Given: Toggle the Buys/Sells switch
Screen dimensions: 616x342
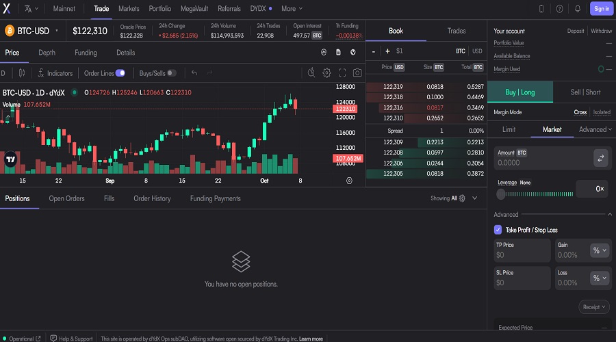Looking at the screenshot, I should [x=172, y=73].
